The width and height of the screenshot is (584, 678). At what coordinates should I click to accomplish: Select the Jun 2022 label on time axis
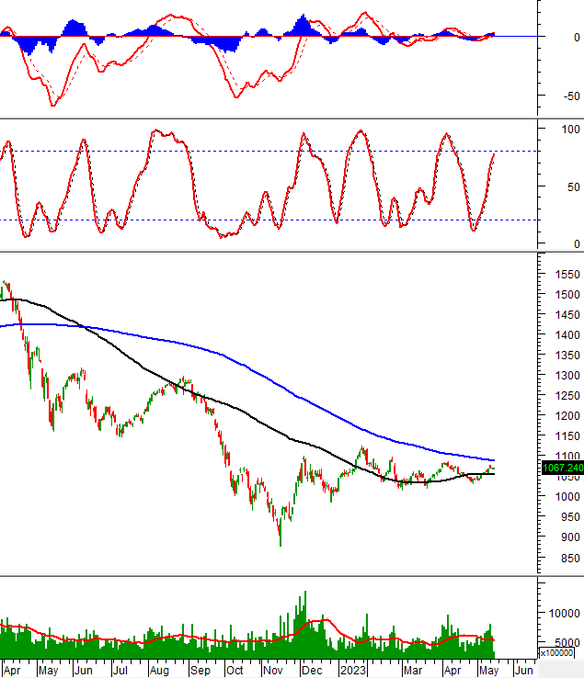coord(83,671)
